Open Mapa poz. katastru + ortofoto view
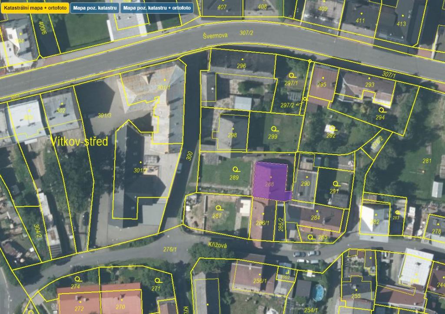This screenshot has width=445, height=314. point(157,8)
